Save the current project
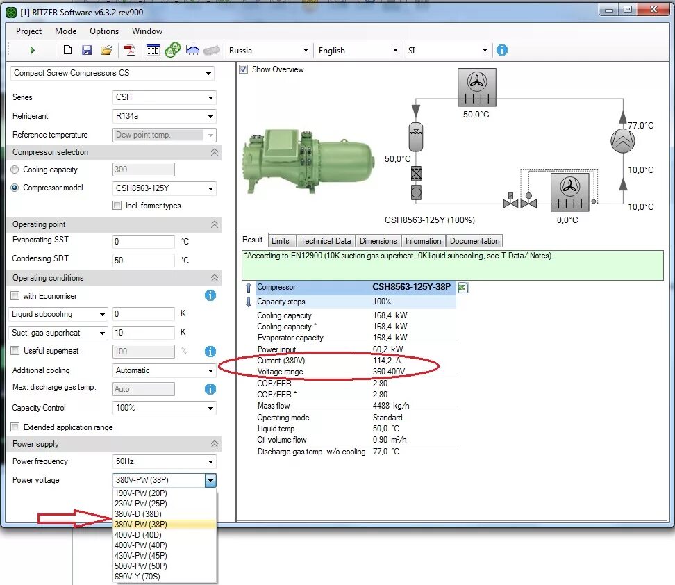Image resolution: width=675 pixels, height=585 pixels. tap(86, 50)
